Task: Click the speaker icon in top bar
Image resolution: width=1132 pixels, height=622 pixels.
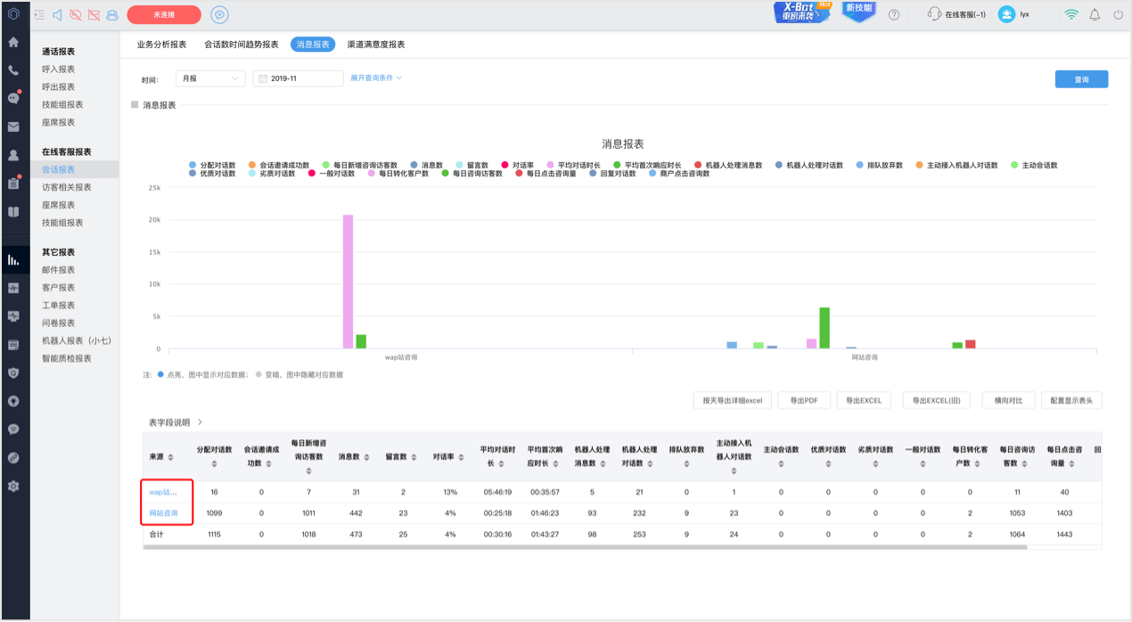Action: coord(58,15)
